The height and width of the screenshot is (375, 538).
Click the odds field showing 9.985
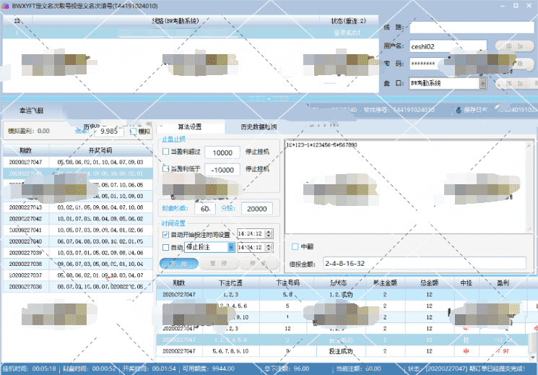coord(109,131)
